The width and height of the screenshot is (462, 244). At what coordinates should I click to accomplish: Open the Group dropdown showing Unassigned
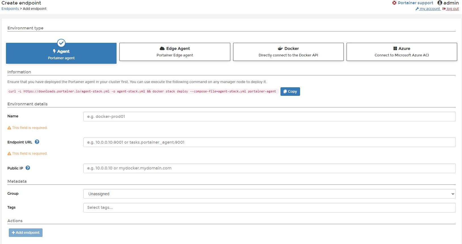click(x=269, y=194)
